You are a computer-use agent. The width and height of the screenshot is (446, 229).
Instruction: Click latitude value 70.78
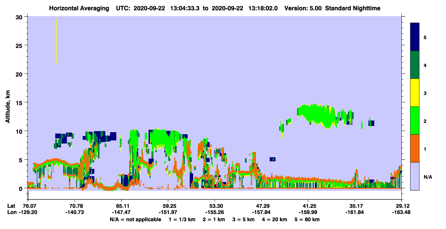74,206
